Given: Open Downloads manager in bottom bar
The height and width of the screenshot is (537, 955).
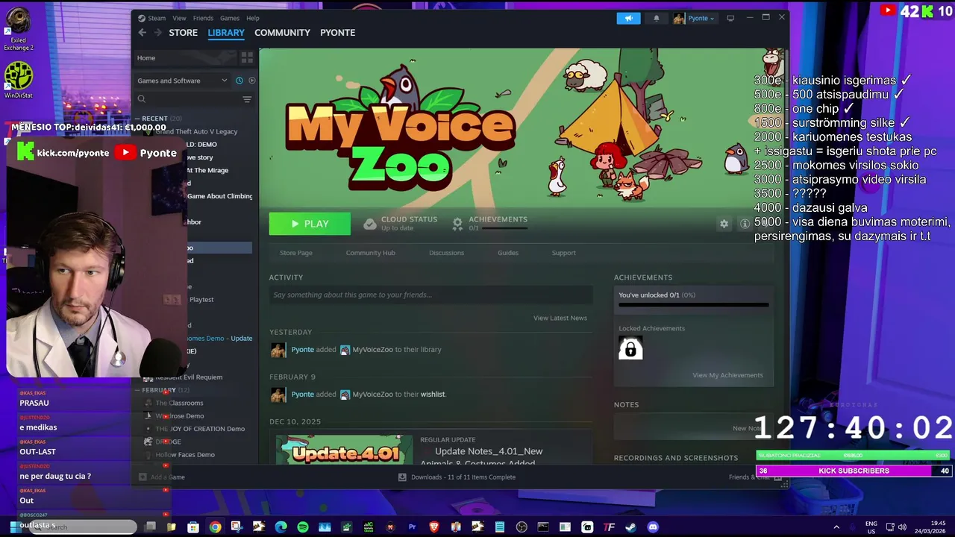Looking at the screenshot, I should point(457,477).
